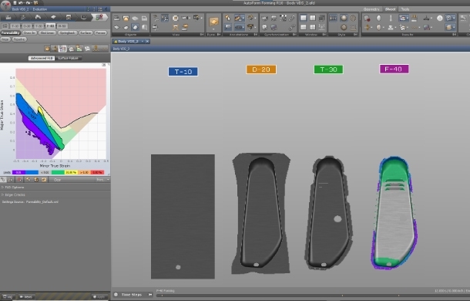Click the purple swatch in the FLD legend
The height and width of the screenshot is (301, 470).
click(x=18, y=172)
